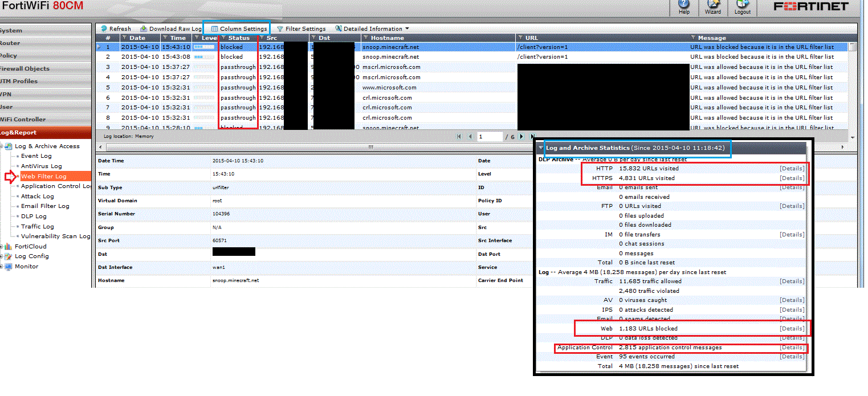Image resolution: width=868 pixels, height=396 pixels.
Task: Go to the next log page
Action: tap(521, 137)
